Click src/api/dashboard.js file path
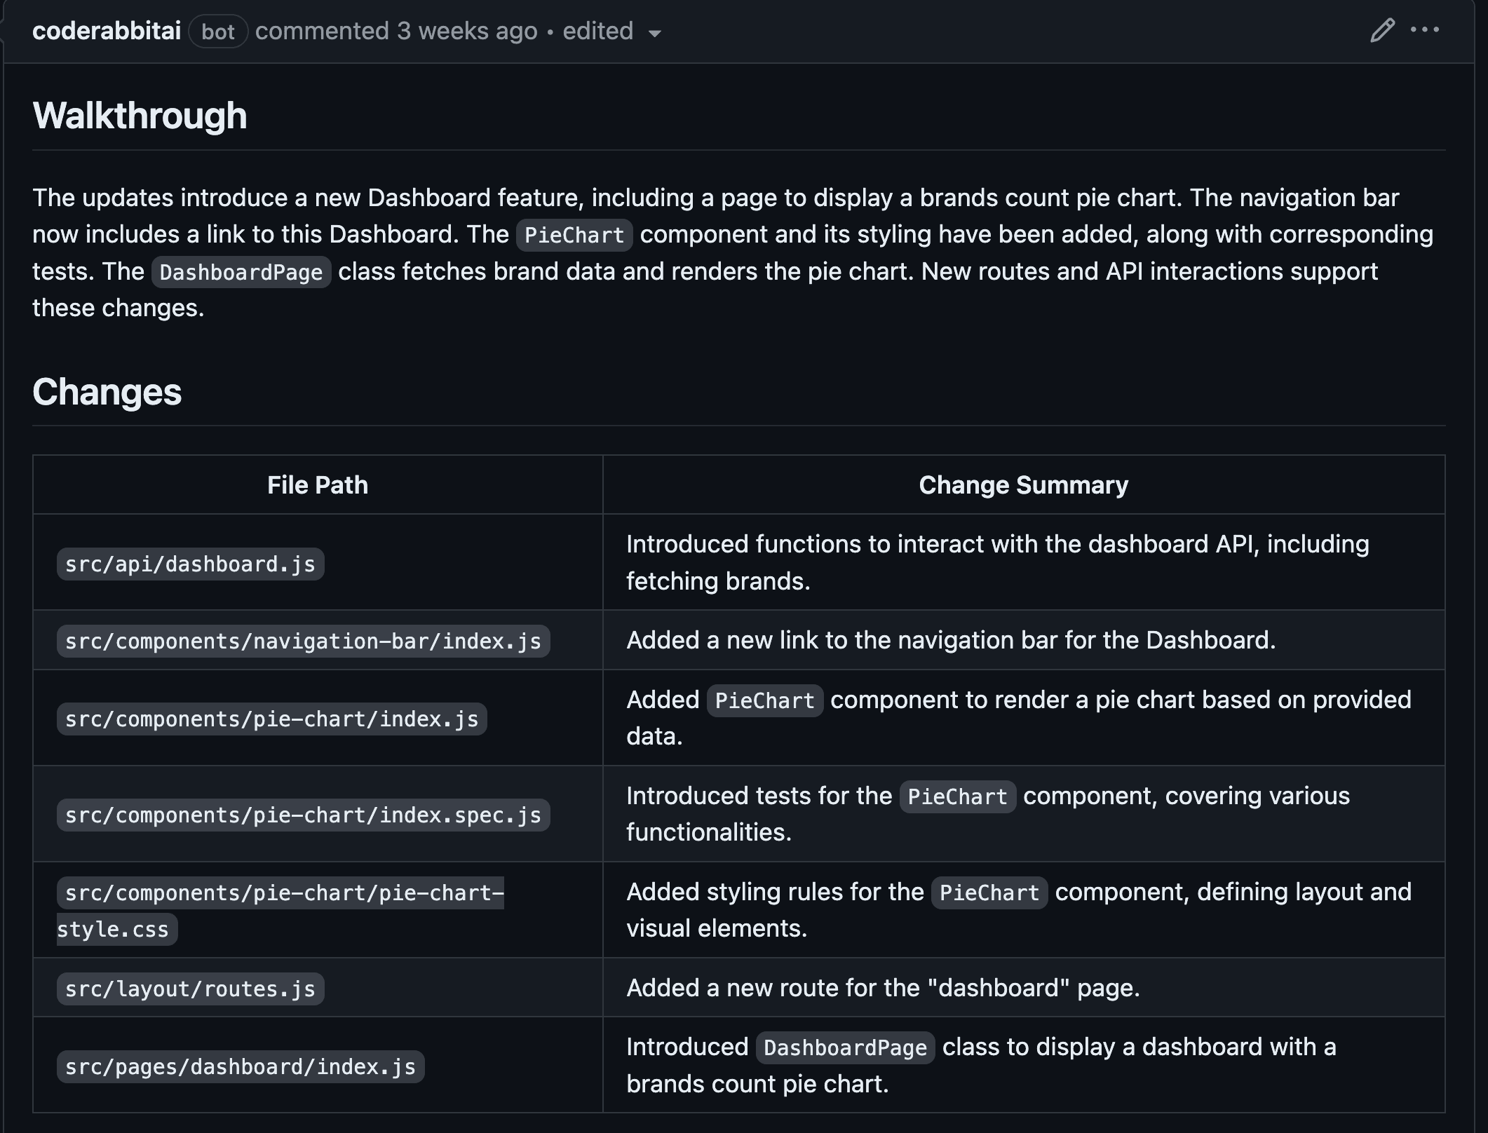Screen dimensions: 1488x1133 pyautogui.click(x=189, y=563)
